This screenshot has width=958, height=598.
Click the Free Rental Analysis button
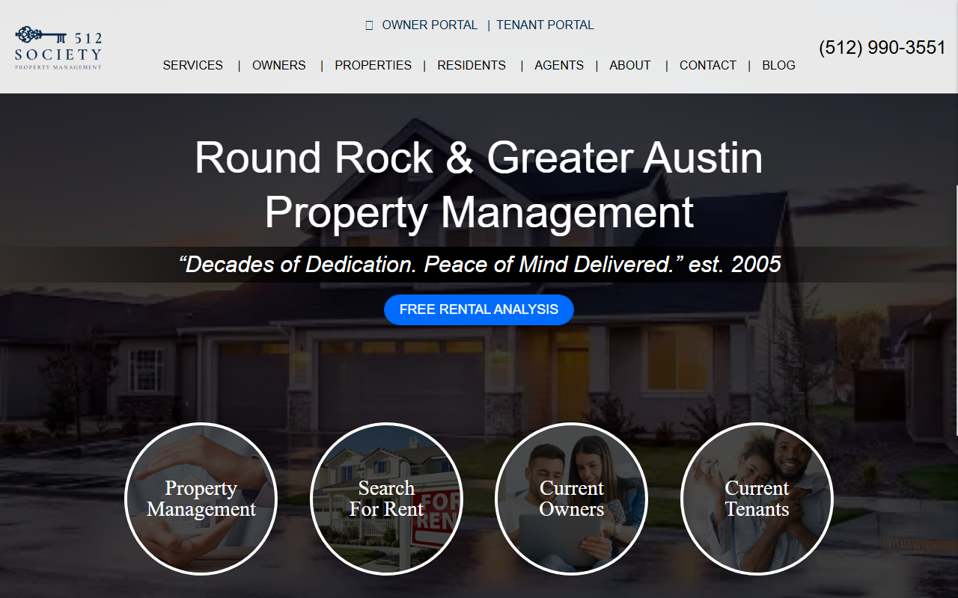pos(479,309)
